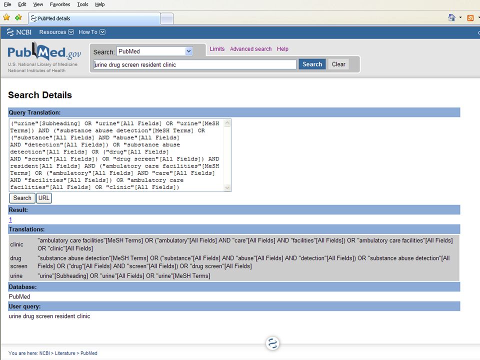Open the Tools menu

click(82, 4)
